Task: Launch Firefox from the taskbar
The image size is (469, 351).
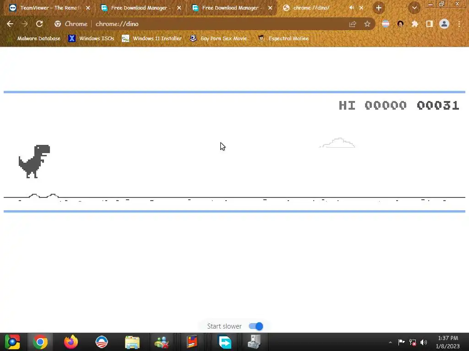Action: click(x=71, y=342)
